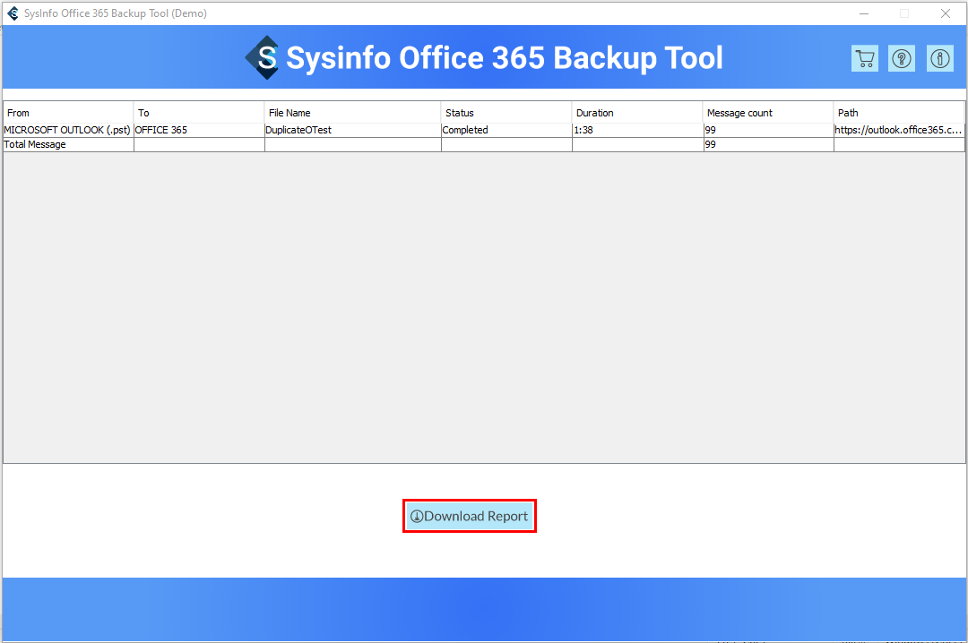
Task: Click the shopping cart purchase icon
Action: coord(865,58)
